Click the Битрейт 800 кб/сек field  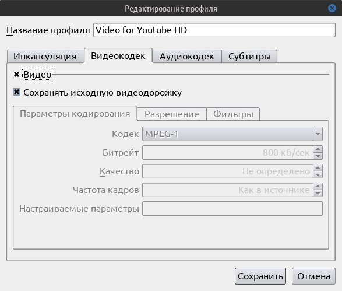click(x=228, y=153)
